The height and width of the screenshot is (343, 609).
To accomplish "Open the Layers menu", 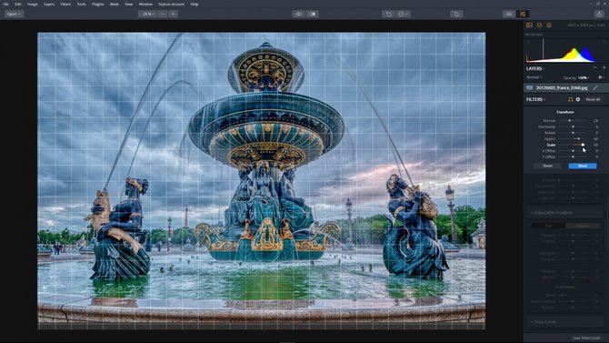I will click(x=49, y=5).
